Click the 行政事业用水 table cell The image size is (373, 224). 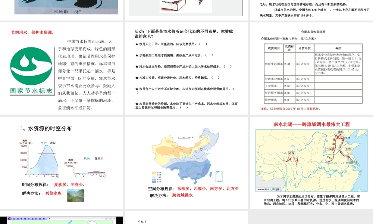coord(274,79)
